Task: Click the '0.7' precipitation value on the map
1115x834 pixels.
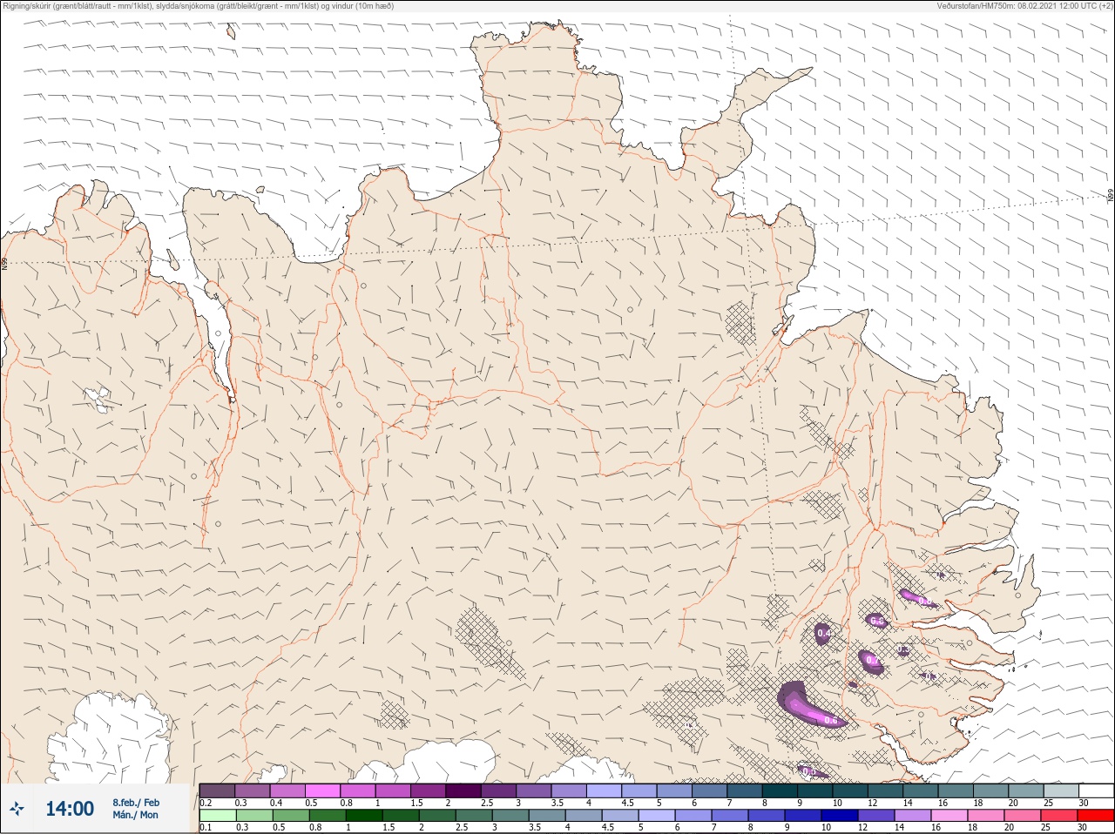Action: tap(871, 662)
